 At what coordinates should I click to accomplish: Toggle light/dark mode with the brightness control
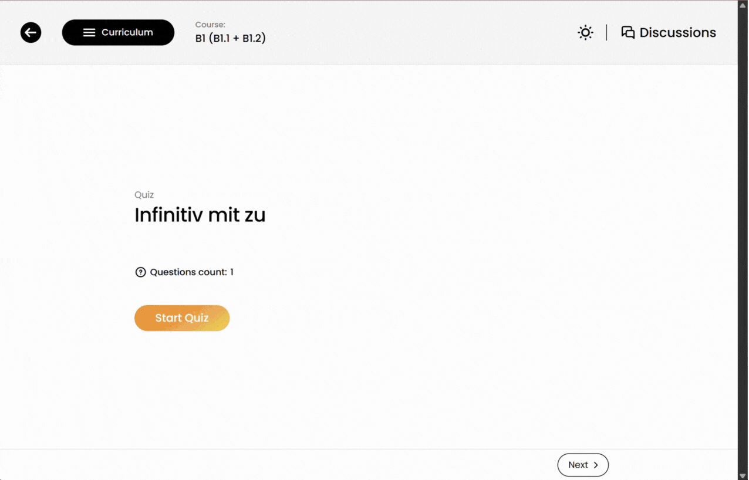pos(585,32)
